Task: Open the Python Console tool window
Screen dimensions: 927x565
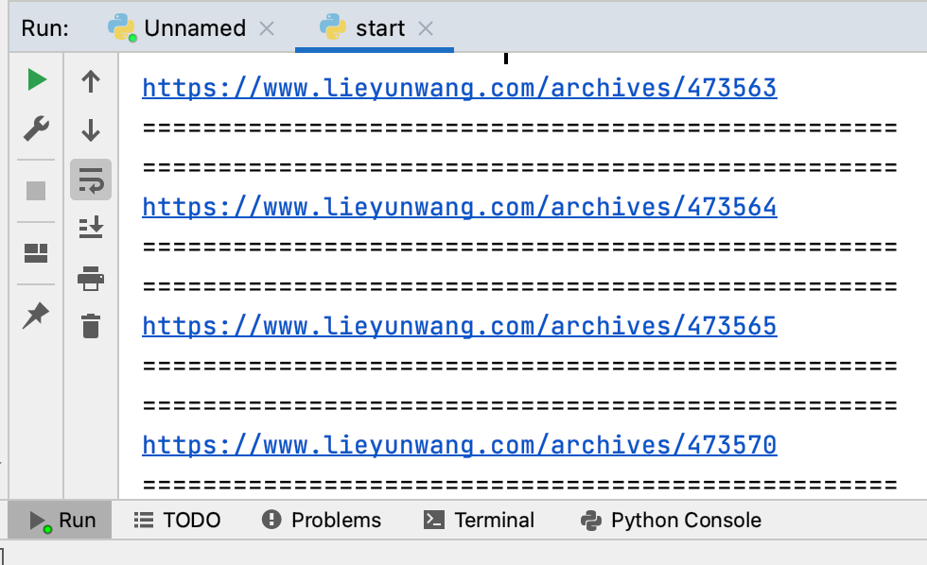Action: (671, 521)
